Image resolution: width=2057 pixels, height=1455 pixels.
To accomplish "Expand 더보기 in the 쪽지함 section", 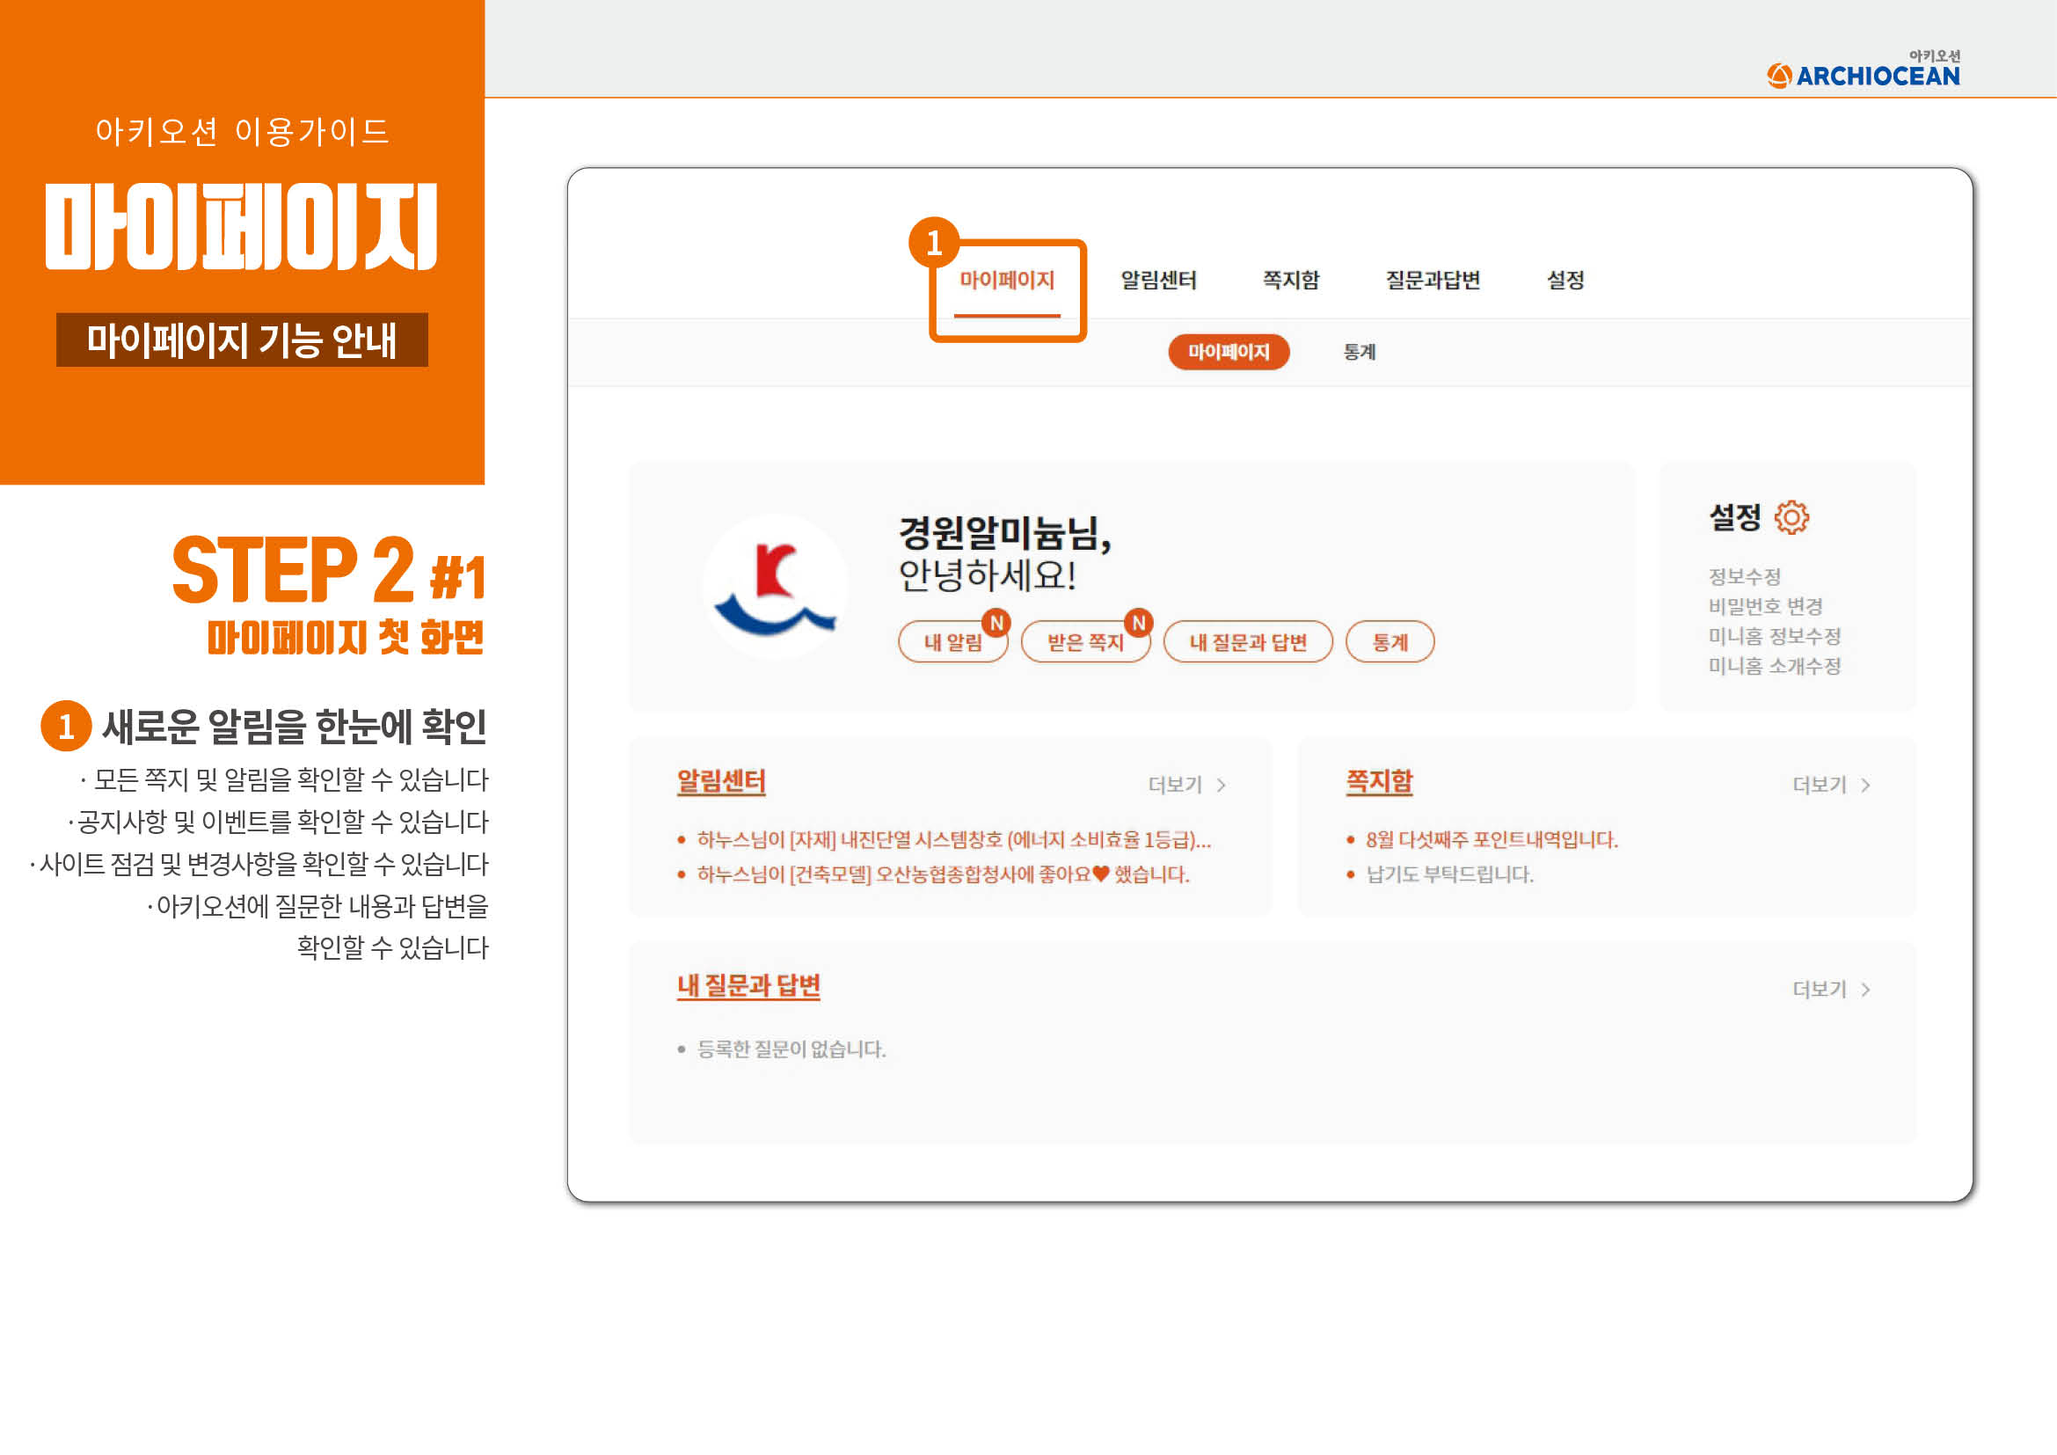I will tap(1831, 785).
